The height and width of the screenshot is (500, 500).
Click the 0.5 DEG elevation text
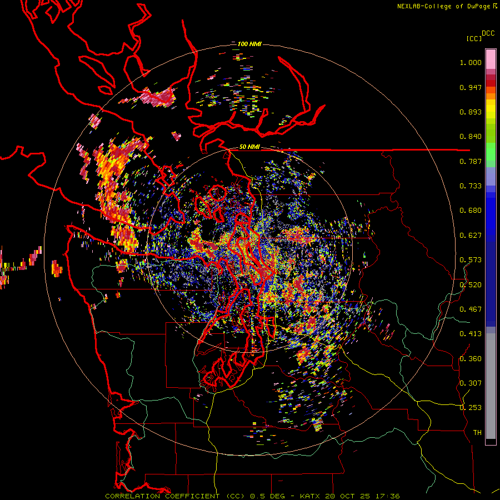pyautogui.click(x=268, y=496)
